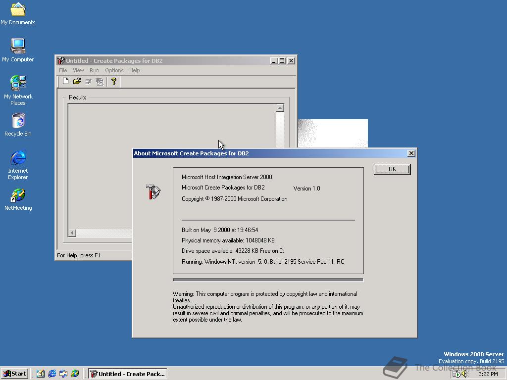Click 'For Help, press F1' status bar

pyautogui.click(x=79, y=255)
